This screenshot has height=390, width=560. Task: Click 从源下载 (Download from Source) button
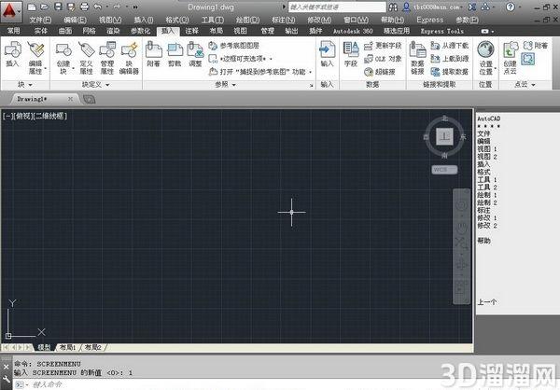[450, 46]
